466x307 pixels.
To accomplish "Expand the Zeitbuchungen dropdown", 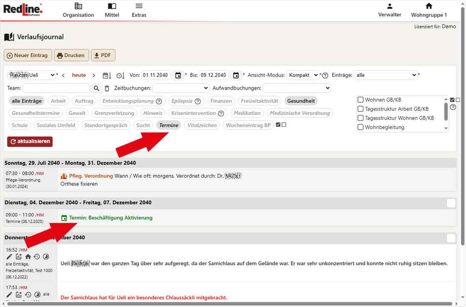I will (x=180, y=88).
